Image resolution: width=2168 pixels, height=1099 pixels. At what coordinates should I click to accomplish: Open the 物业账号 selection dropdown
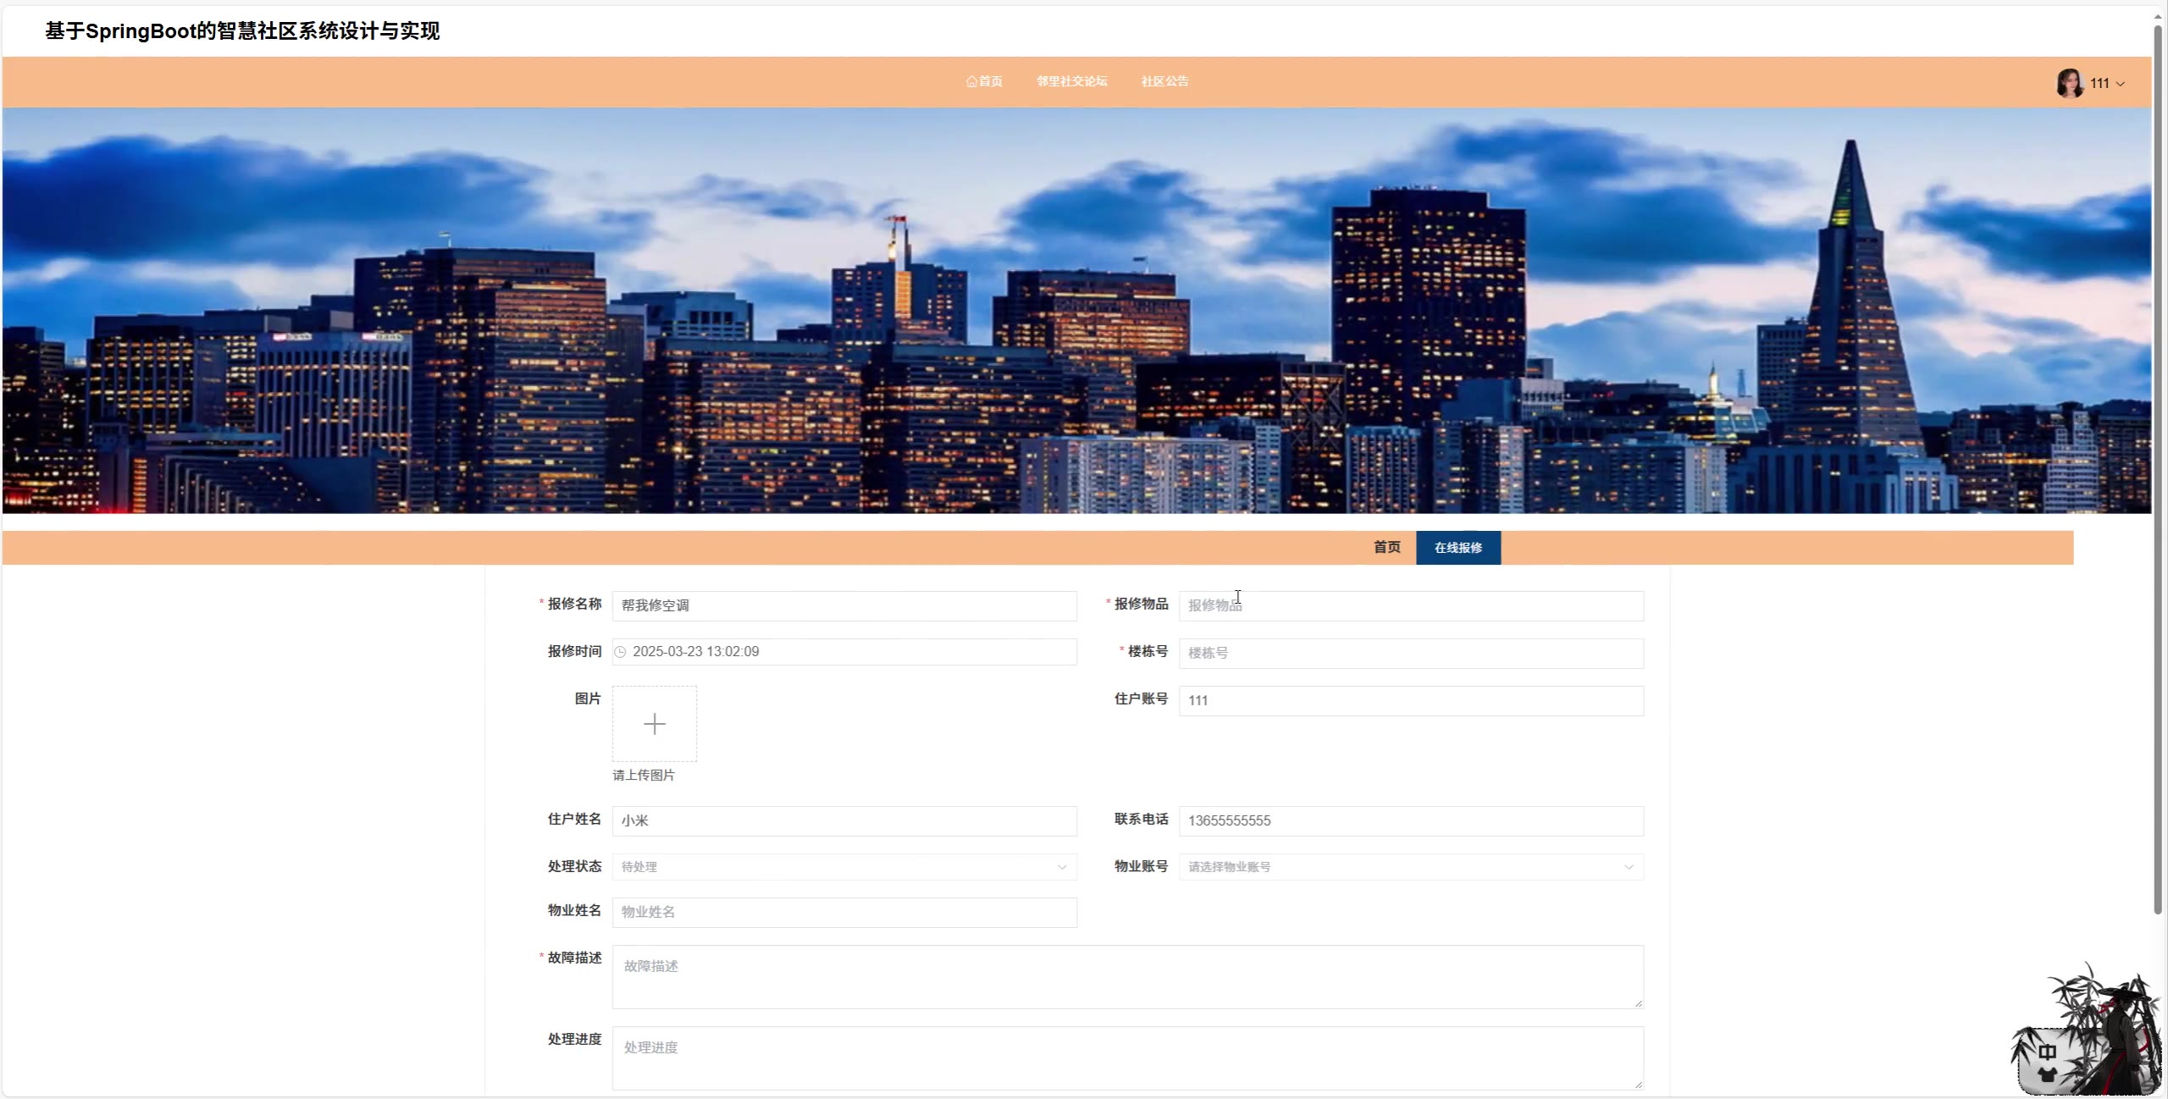click(1410, 867)
